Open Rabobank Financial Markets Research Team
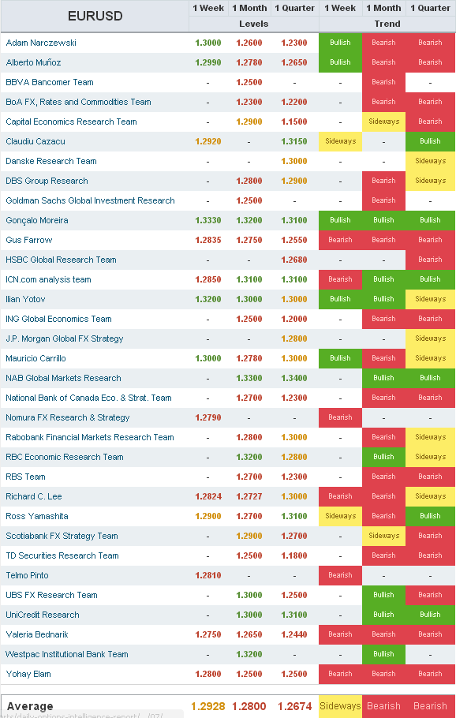Viewport: 456px width, 718px height. coord(90,436)
